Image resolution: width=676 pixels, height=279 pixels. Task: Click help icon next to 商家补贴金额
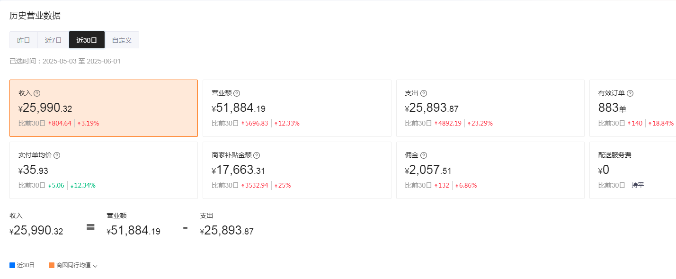coord(257,155)
